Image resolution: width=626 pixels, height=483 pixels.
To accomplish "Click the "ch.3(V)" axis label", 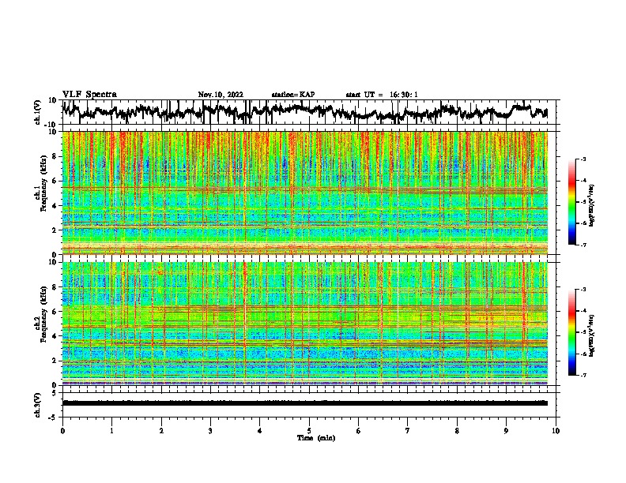I will pyautogui.click(x=39, y=405).
